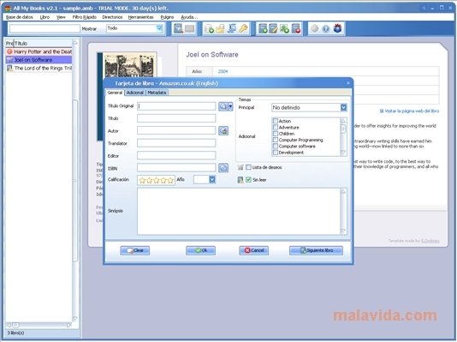Tick the Action theme checkbox
Image resolution: width=457 pixels, height=342 pixels.
(x=275, y=121)
